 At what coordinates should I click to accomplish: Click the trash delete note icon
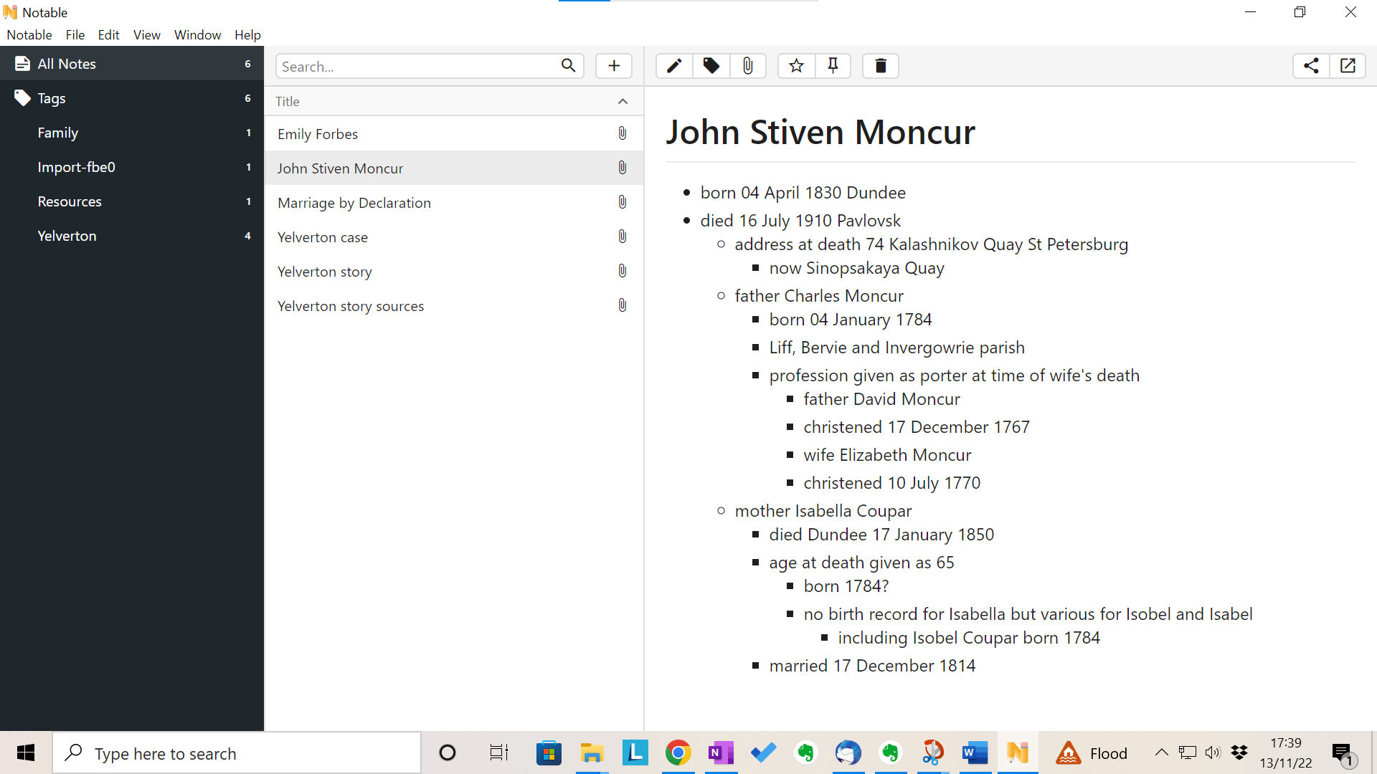click(x=881, y=66)
